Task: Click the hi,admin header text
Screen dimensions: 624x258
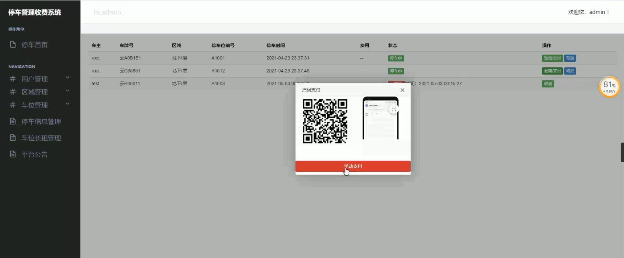Action: coord(107,12)
